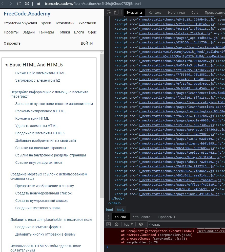The image size is (225, 252).
Task: Click the browser reload page icon
Action: tap(19, 4)
